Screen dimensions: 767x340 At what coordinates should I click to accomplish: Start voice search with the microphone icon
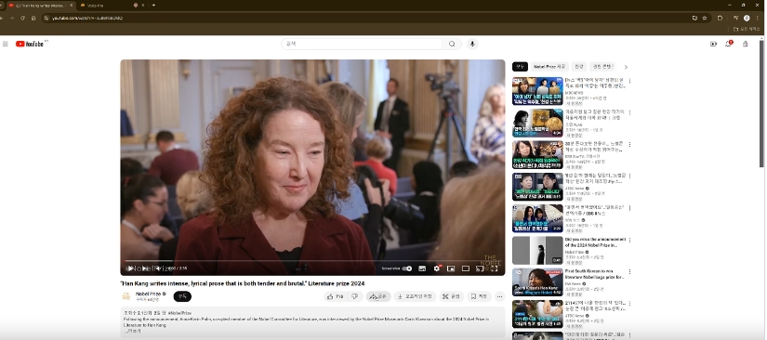pyautogui.click(x=472, y=44)
